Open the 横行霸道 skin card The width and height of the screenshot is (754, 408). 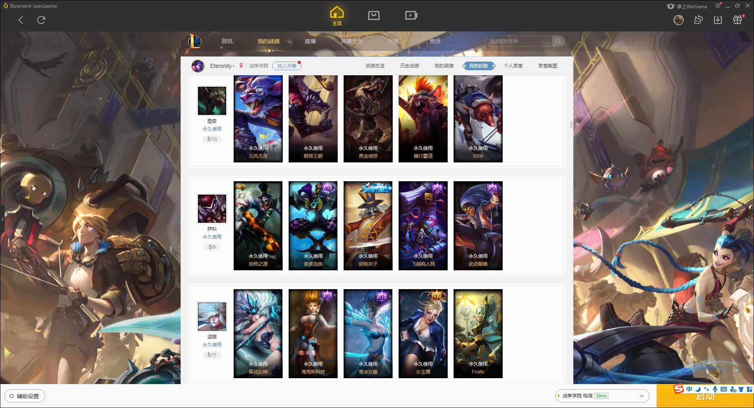pos(423,119)
